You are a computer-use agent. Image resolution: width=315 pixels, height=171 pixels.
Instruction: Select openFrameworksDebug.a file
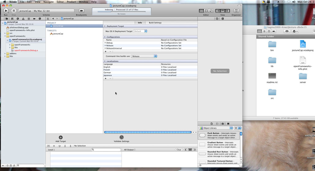(26, 50)
